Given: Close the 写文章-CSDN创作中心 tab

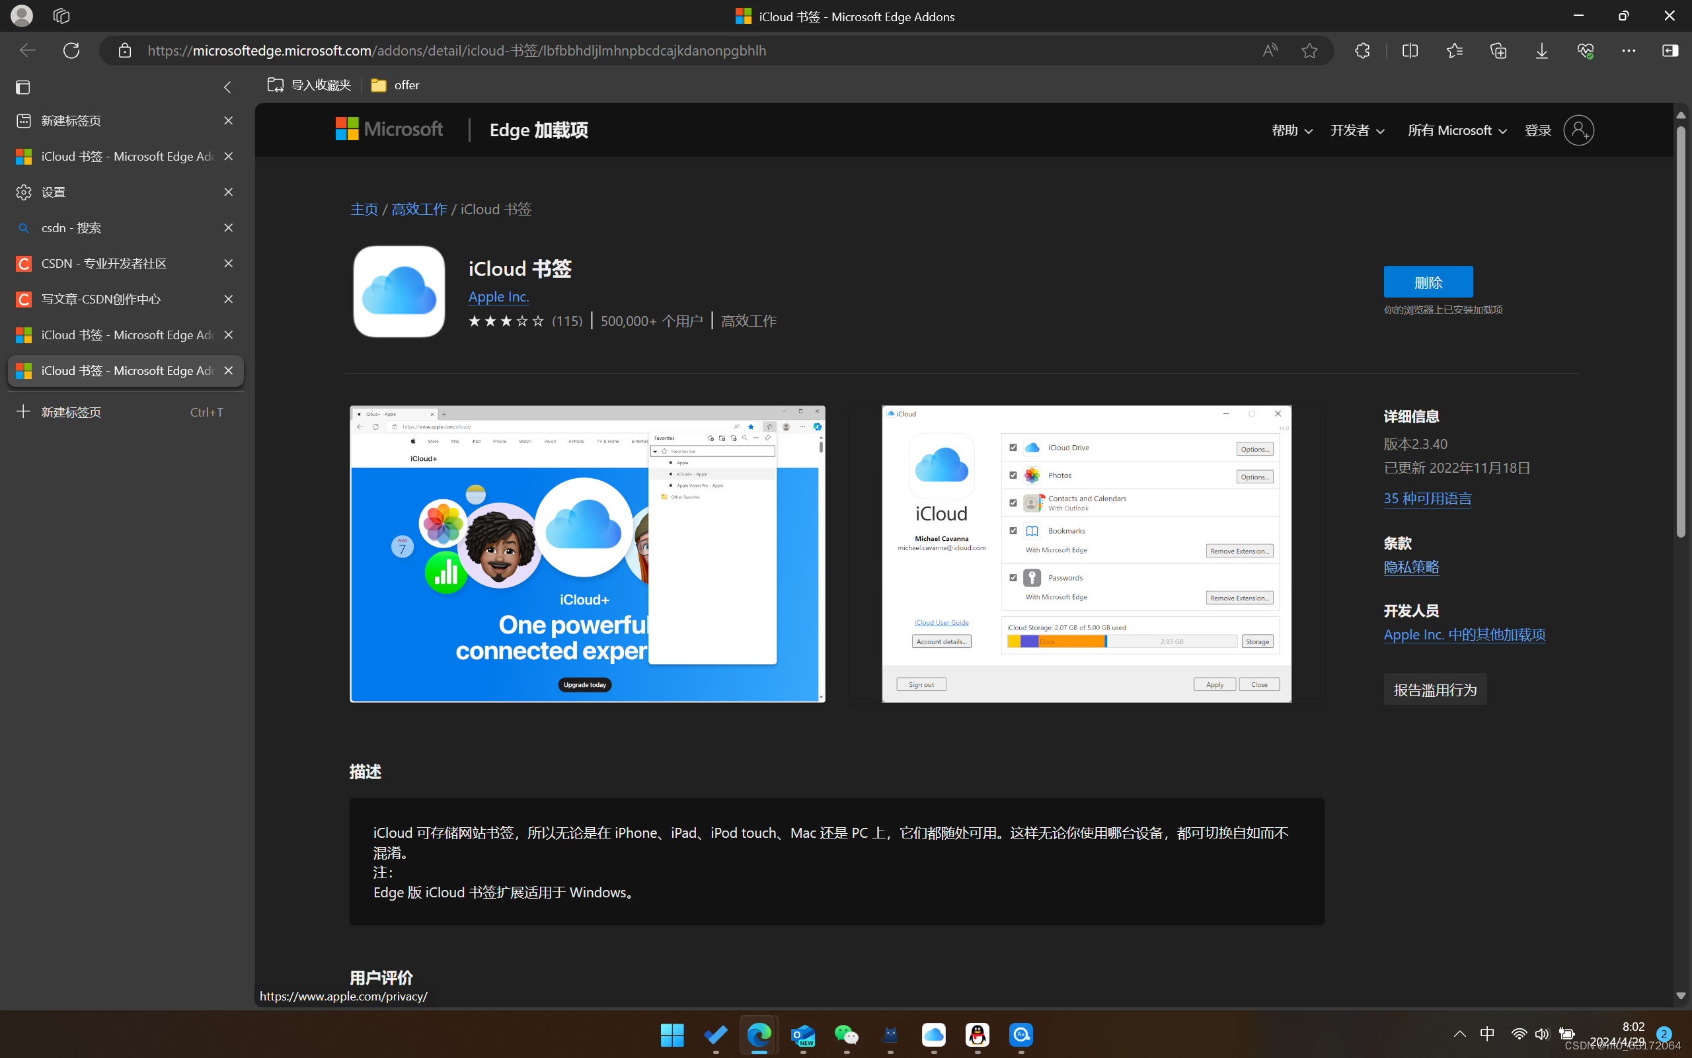Looking at the screenshot, I should click(x=228, y=299).
